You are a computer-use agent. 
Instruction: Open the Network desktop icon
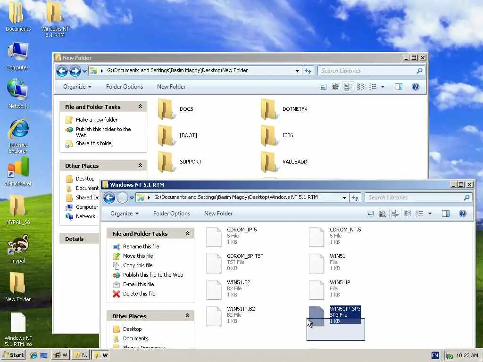18,94
